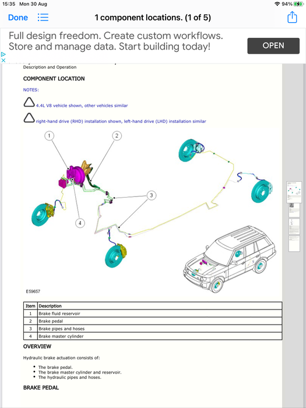Screen dimensions: 306x408
Task: Tap the '1 component locations. (1 of 5)' title
Action: point(153,17)
